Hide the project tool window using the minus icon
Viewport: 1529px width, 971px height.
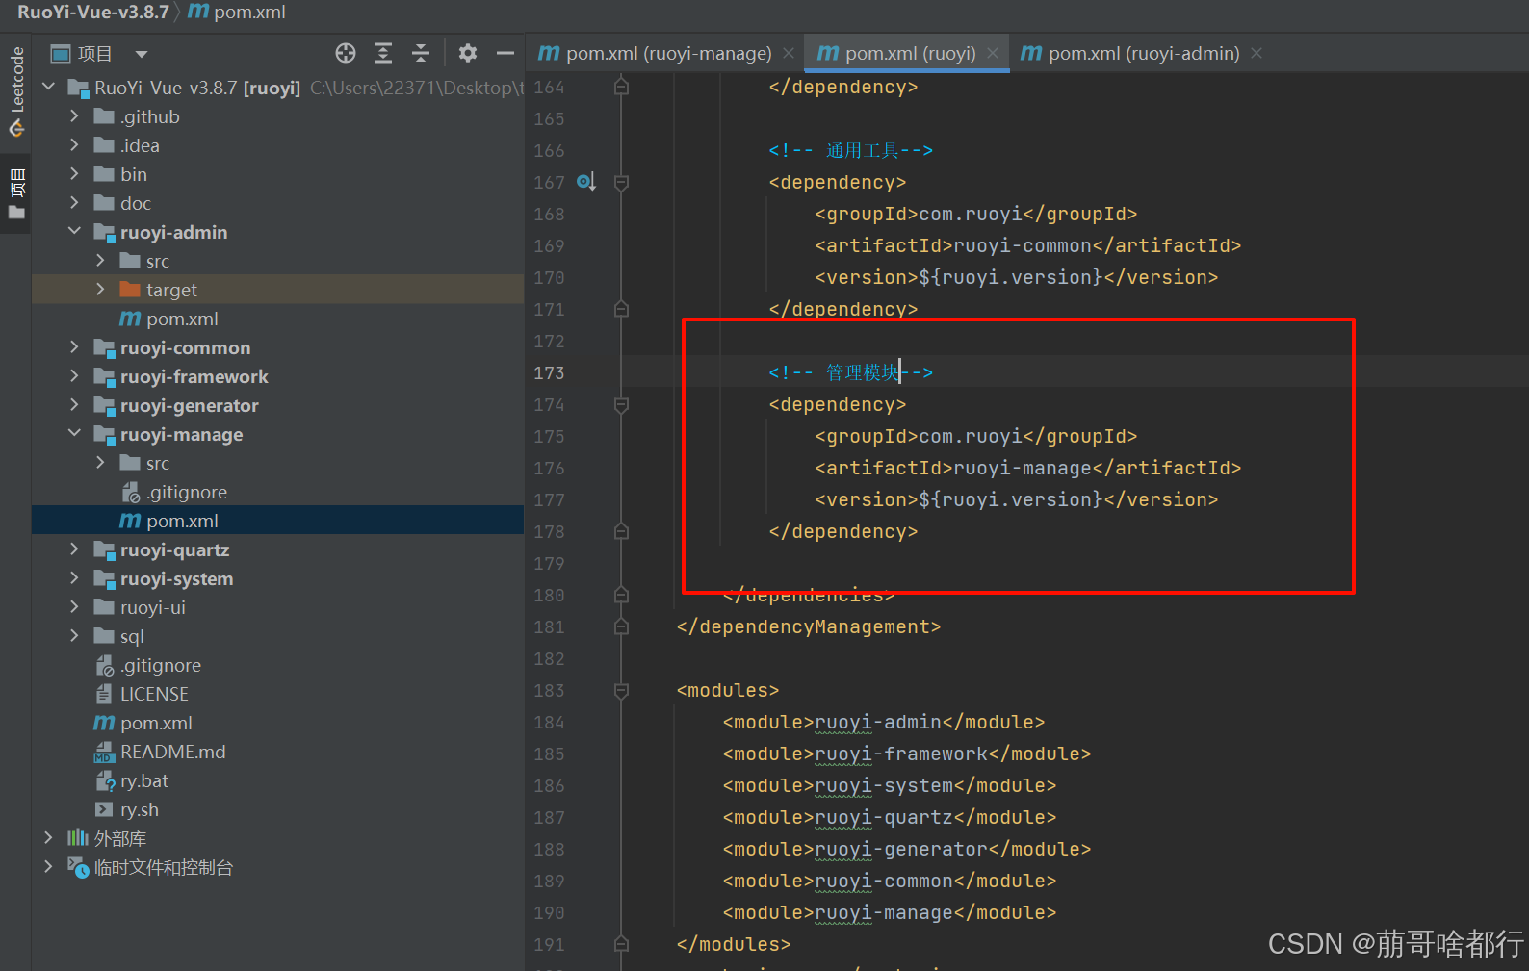505,53
